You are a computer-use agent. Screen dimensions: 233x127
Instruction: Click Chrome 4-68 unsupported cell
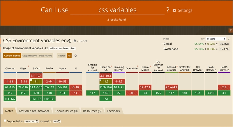(x=10, y=81)
